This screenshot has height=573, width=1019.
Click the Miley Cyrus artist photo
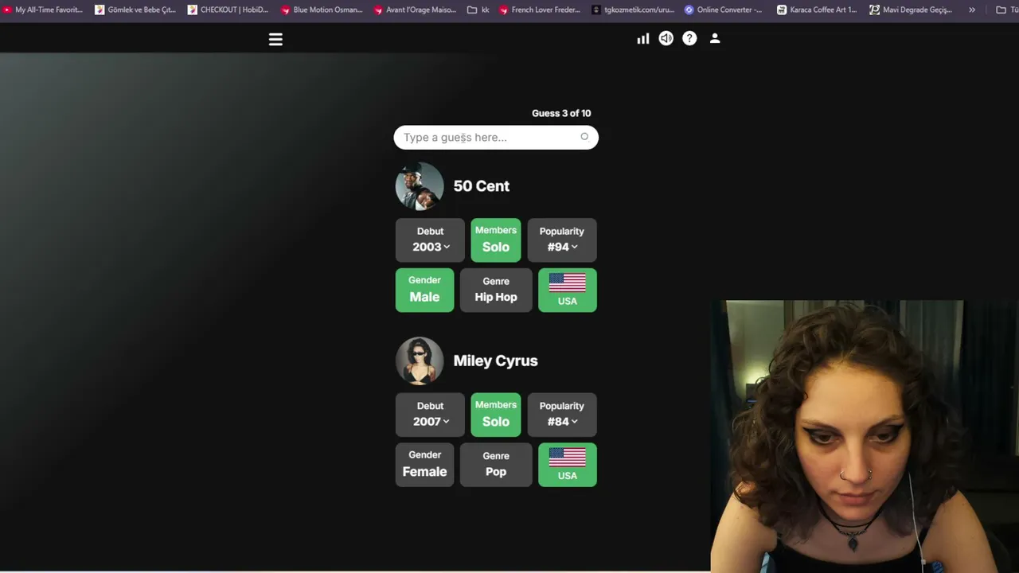pos(420,361)
